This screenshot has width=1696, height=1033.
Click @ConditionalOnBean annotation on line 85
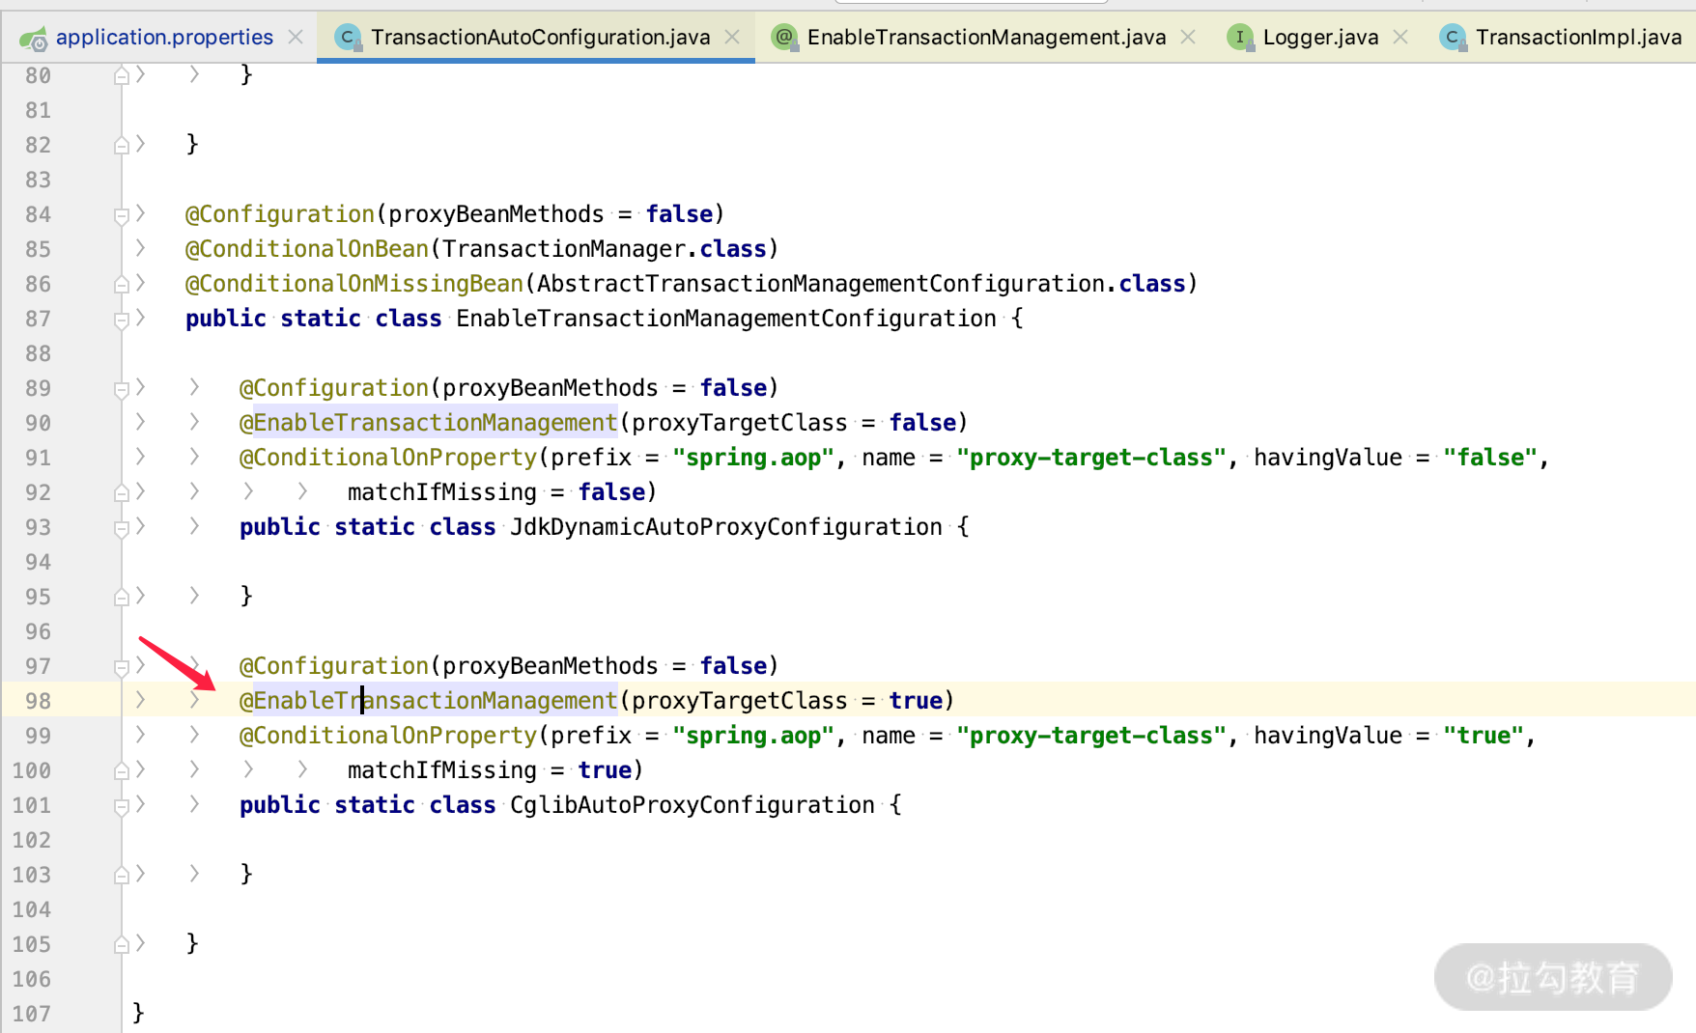pyautogui.click(x=307, y=249)
